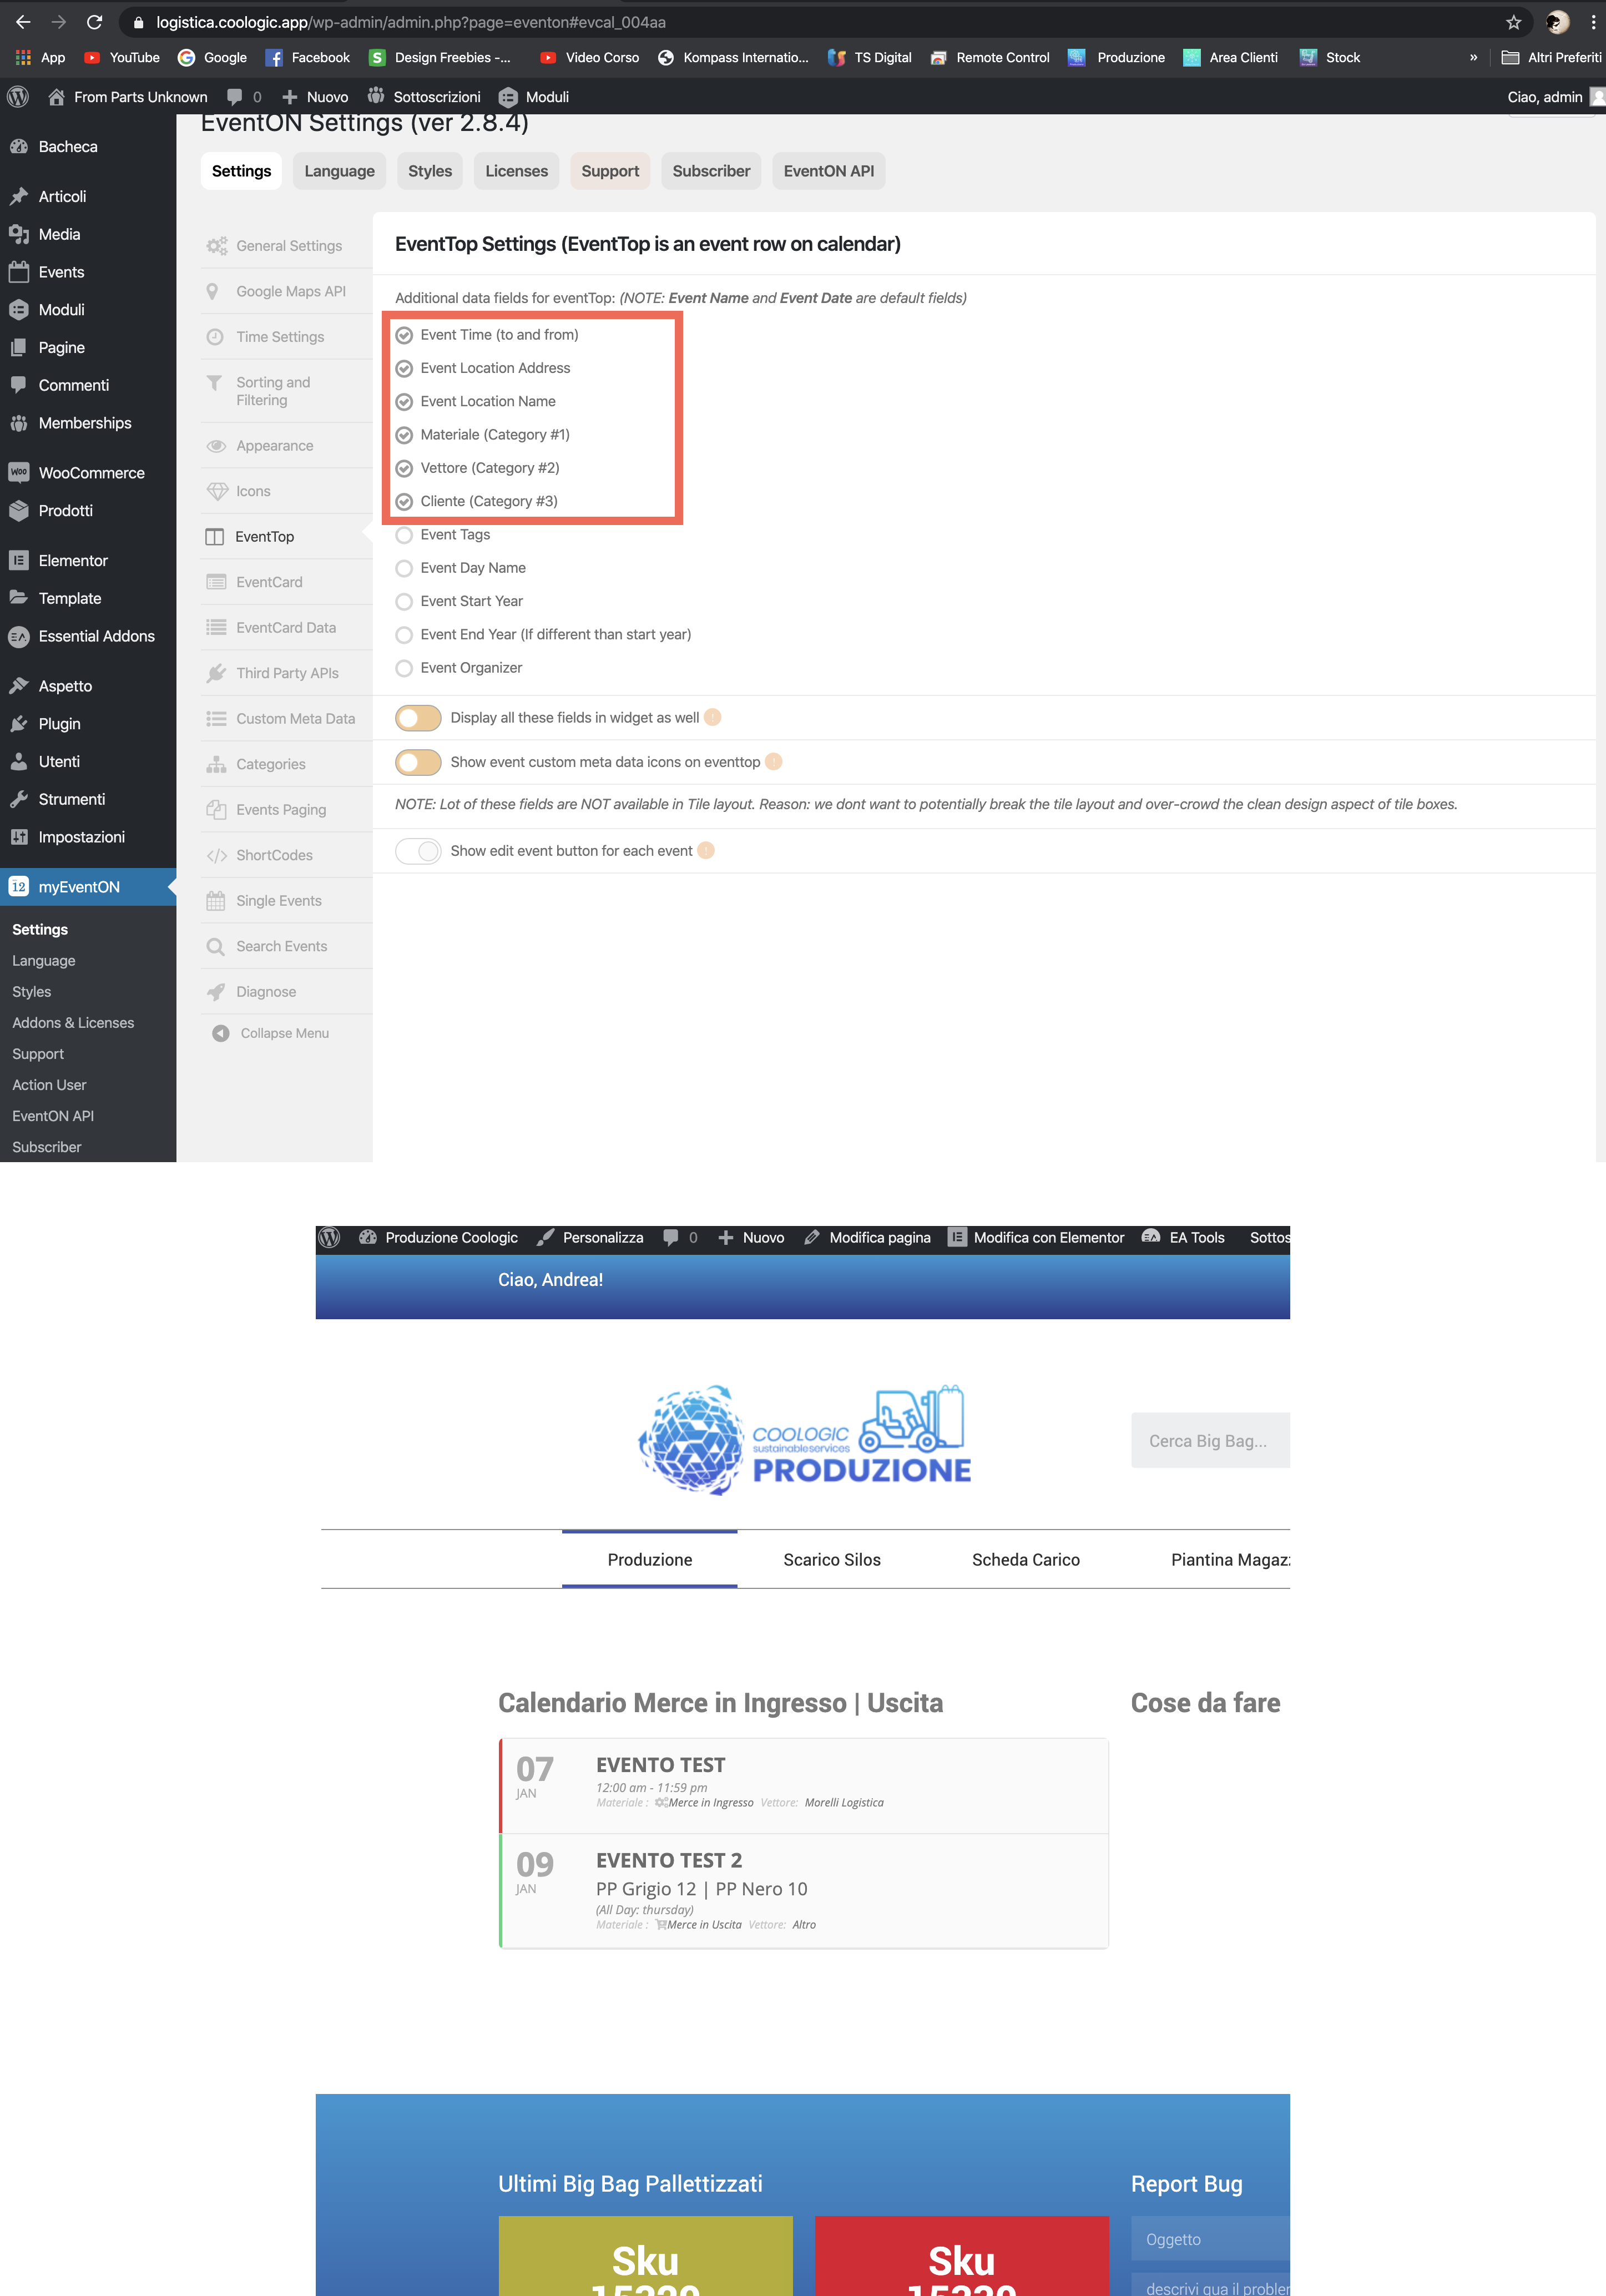Click the Collapse Menu arrow icon
The width and height of the screenshot is (1606, 2296).
point(220,1034)
